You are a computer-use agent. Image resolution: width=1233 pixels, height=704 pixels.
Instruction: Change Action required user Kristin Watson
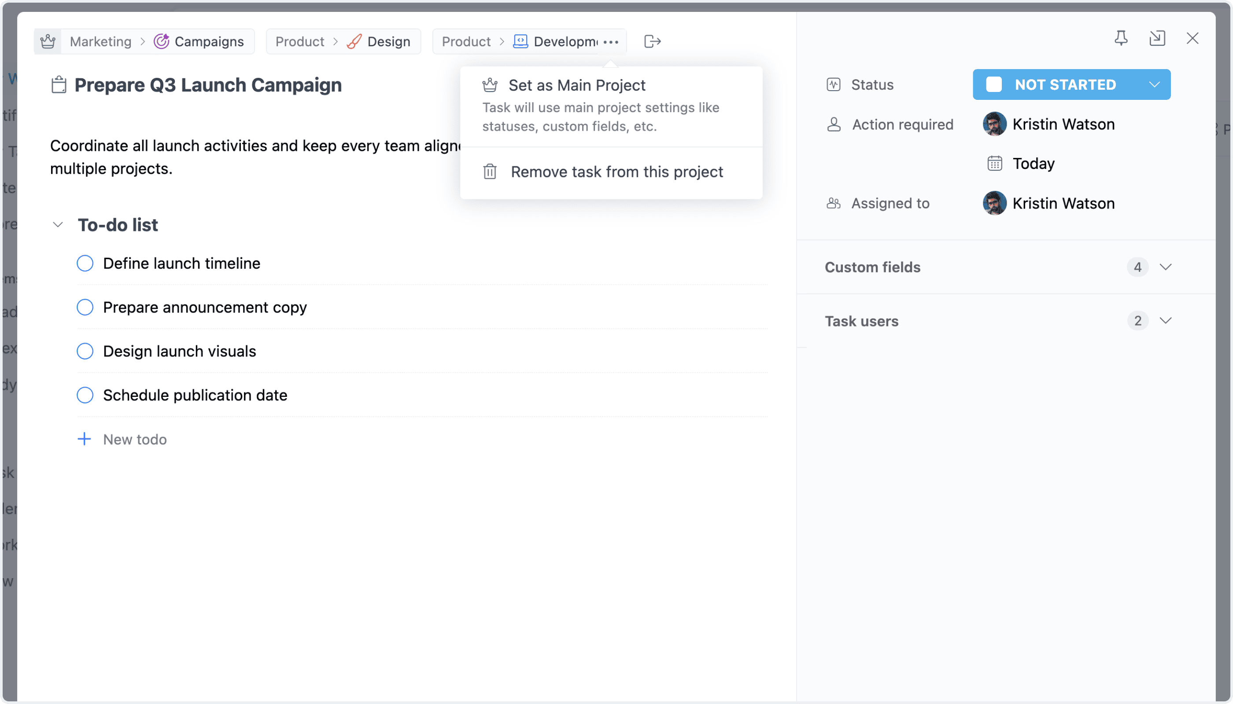tap(1063, 124)
